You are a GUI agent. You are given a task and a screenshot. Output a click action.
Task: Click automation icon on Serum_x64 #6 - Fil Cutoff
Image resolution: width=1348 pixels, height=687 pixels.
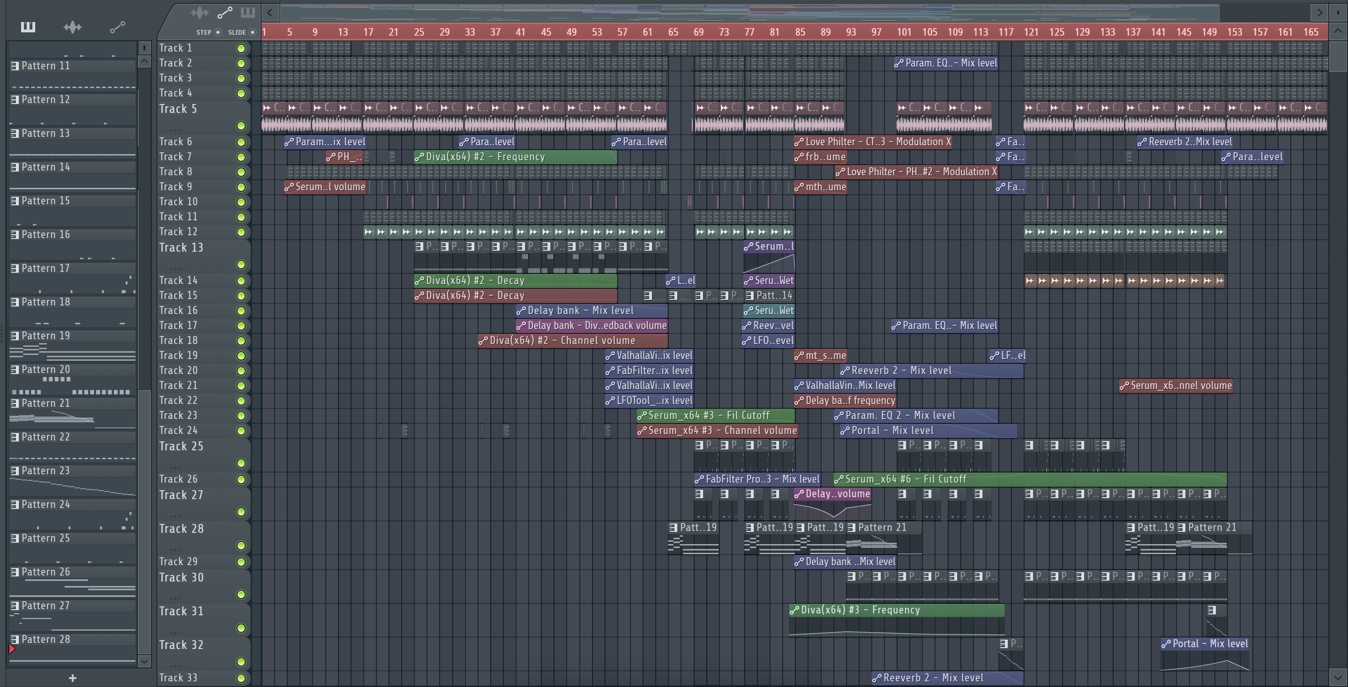click(x=839, y=479)
